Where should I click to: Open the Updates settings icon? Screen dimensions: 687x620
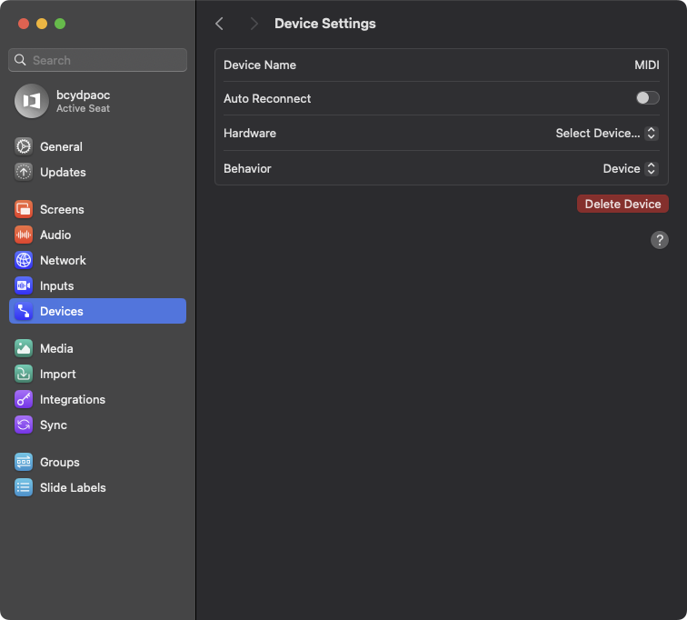pyautogui.click(x=24, y=172)
